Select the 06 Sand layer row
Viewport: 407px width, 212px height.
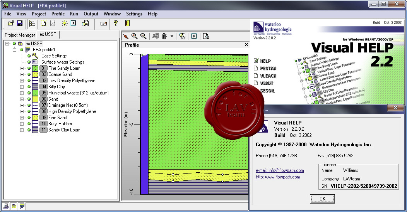[53, 99]
